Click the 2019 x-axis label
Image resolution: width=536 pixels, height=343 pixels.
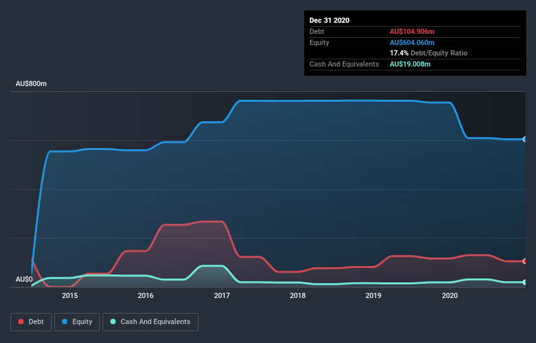click(x=373, y=295)
